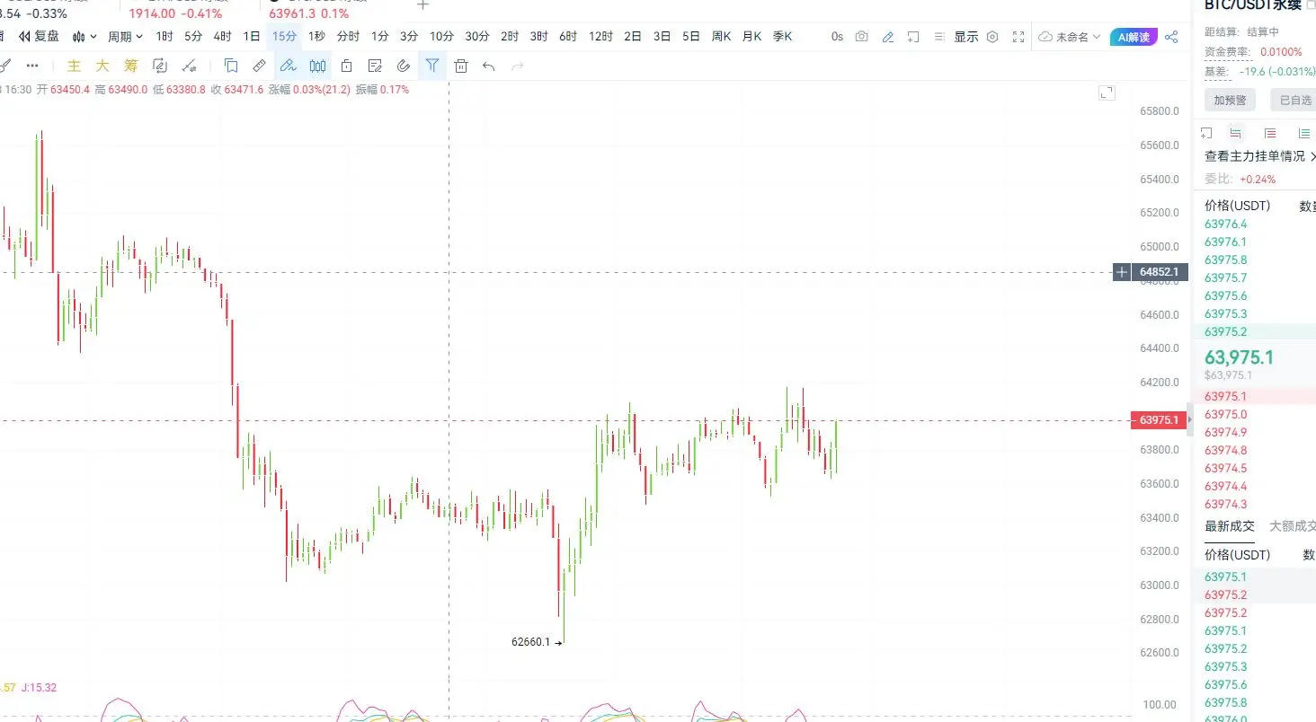Open more drawing tools ellipsis
1316x722 pixels.
[x=32, y=66]
